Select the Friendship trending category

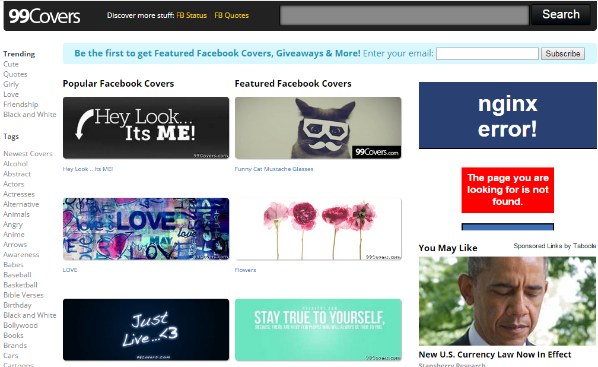click(21, 105)
